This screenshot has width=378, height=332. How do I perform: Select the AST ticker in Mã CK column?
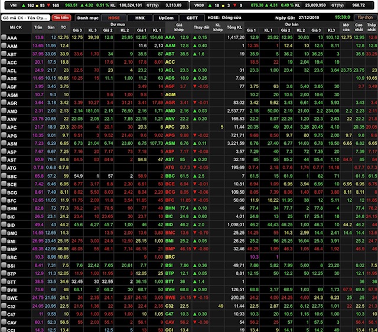coord(12,160)
